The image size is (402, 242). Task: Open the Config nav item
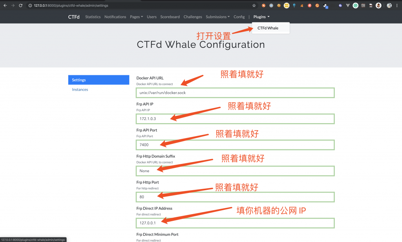point(239,17)
